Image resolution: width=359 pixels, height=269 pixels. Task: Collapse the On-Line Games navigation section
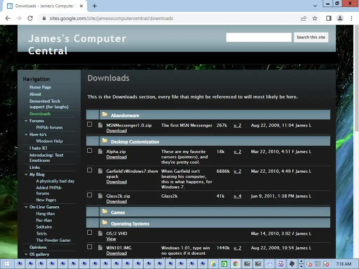[26, 207]
